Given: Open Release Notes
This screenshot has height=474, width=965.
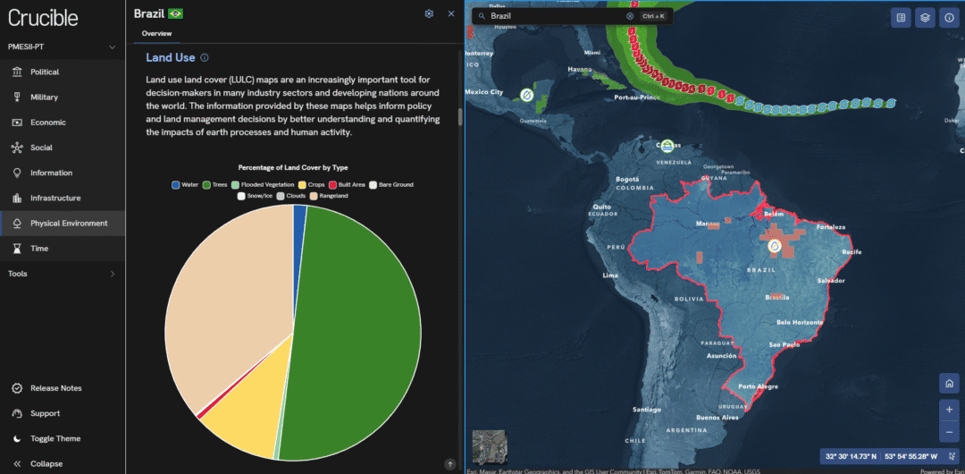Looking at the screenshot, I should (x=55, y=388).
